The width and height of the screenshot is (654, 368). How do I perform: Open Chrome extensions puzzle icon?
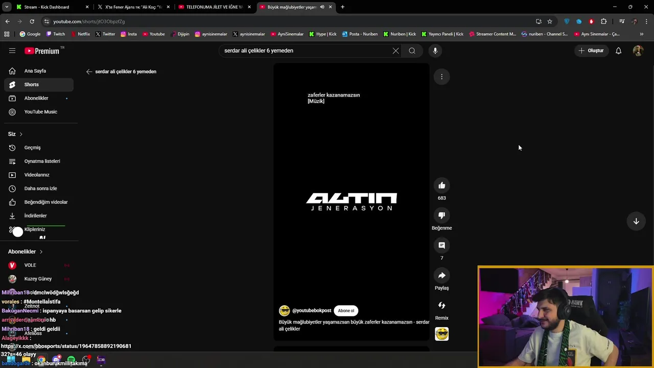604,21
